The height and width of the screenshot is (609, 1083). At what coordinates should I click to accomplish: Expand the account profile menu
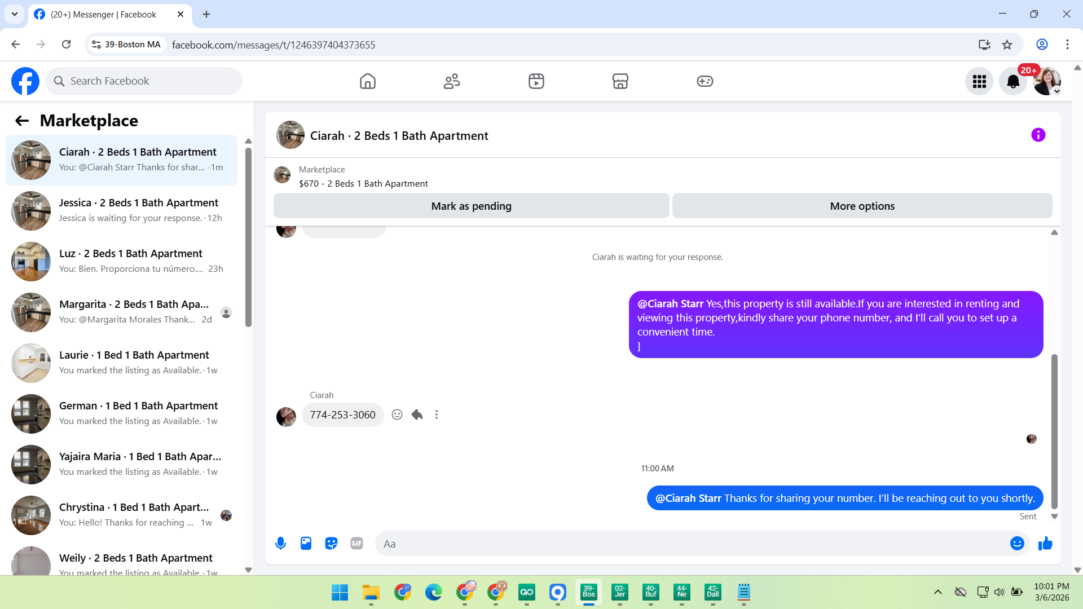tap(1047, 82)
